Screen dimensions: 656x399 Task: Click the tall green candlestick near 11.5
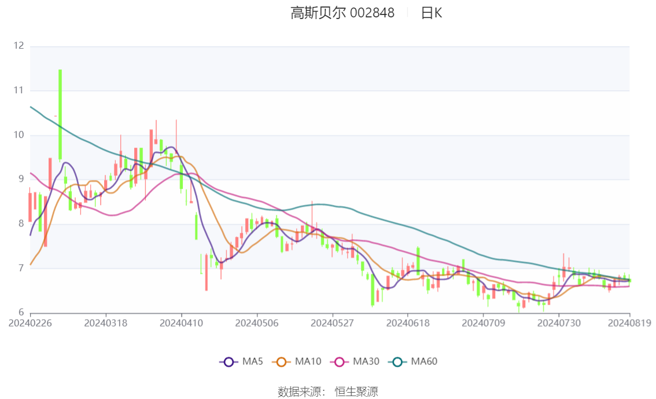click(60, 115)
